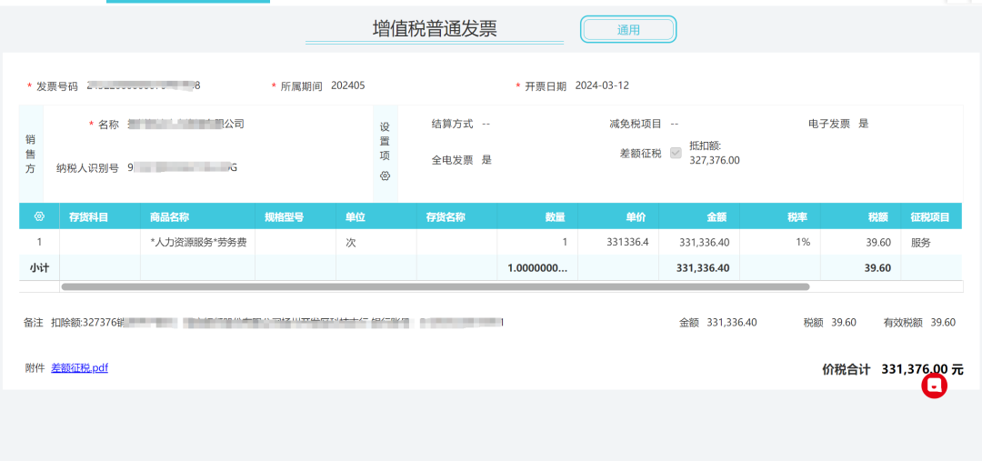Click the 征税项目 column header
Screen dimensions: 982x461
pyautogui.click(x=932, y=216)
